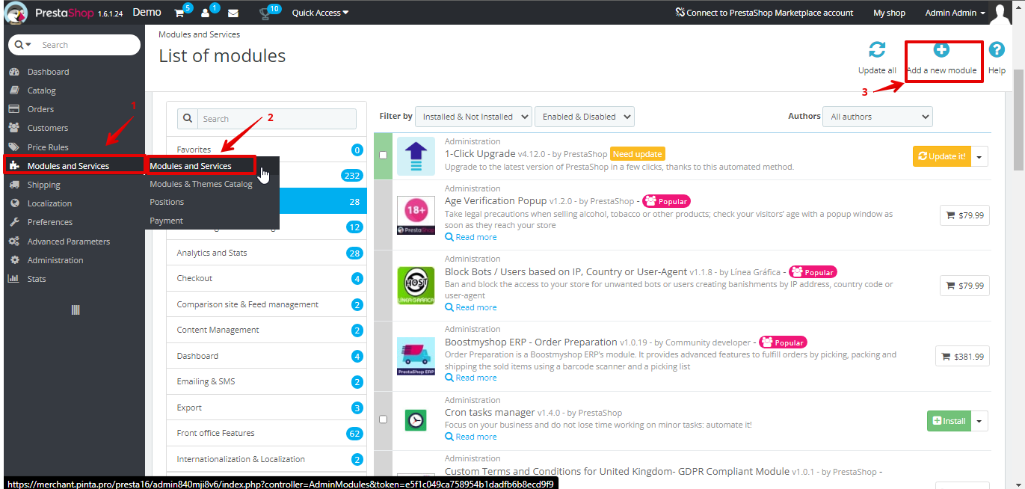Open Read more under Age Verification Popup

click(x=471, y=237)
